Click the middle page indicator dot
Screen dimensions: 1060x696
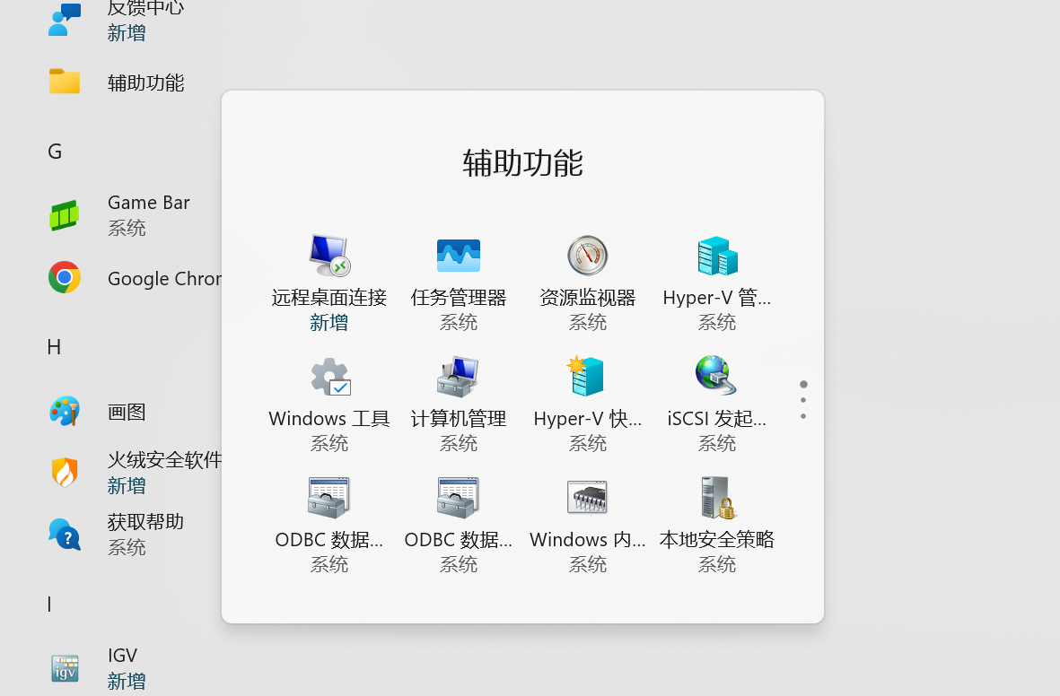[x=803, y=400]
